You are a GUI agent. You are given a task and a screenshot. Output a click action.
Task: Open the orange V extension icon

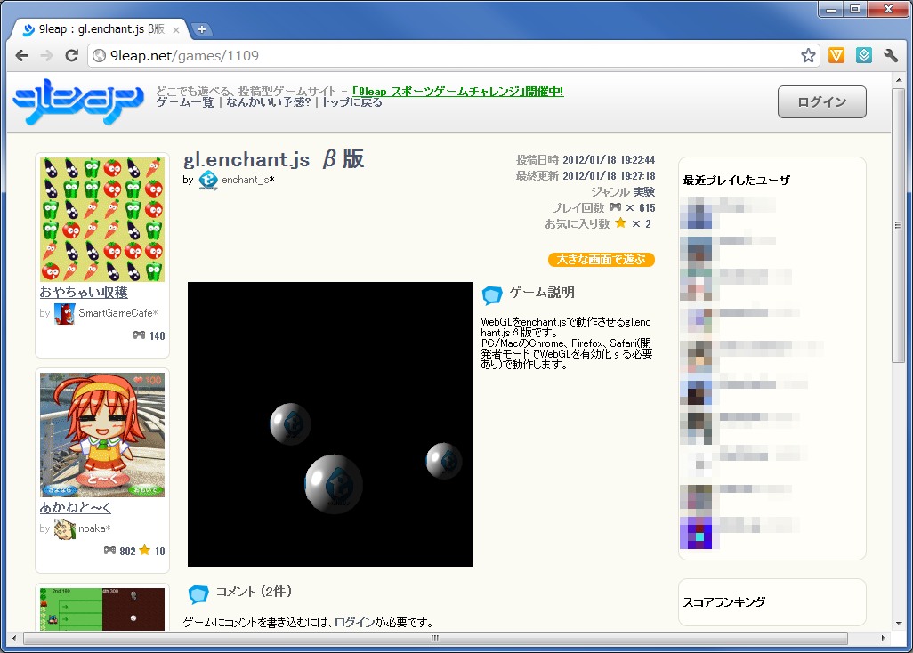pyautogui.click(x=836, y=55)
